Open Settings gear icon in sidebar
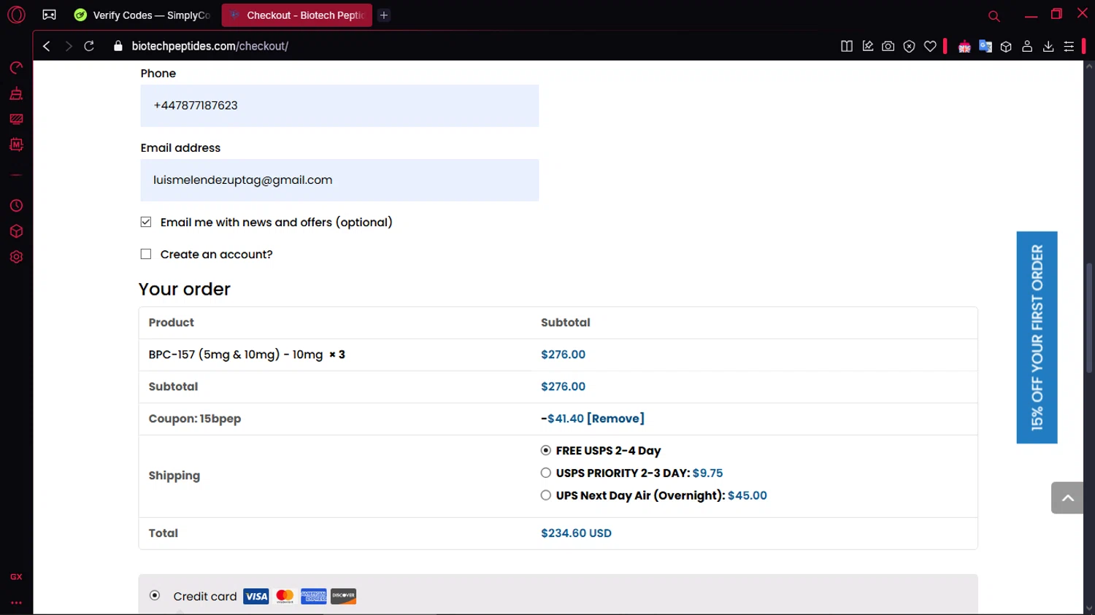The height and width of the screenshot is (615, 1095). click(16, 257)
